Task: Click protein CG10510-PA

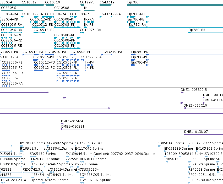Action: click(x=56, y=52)
